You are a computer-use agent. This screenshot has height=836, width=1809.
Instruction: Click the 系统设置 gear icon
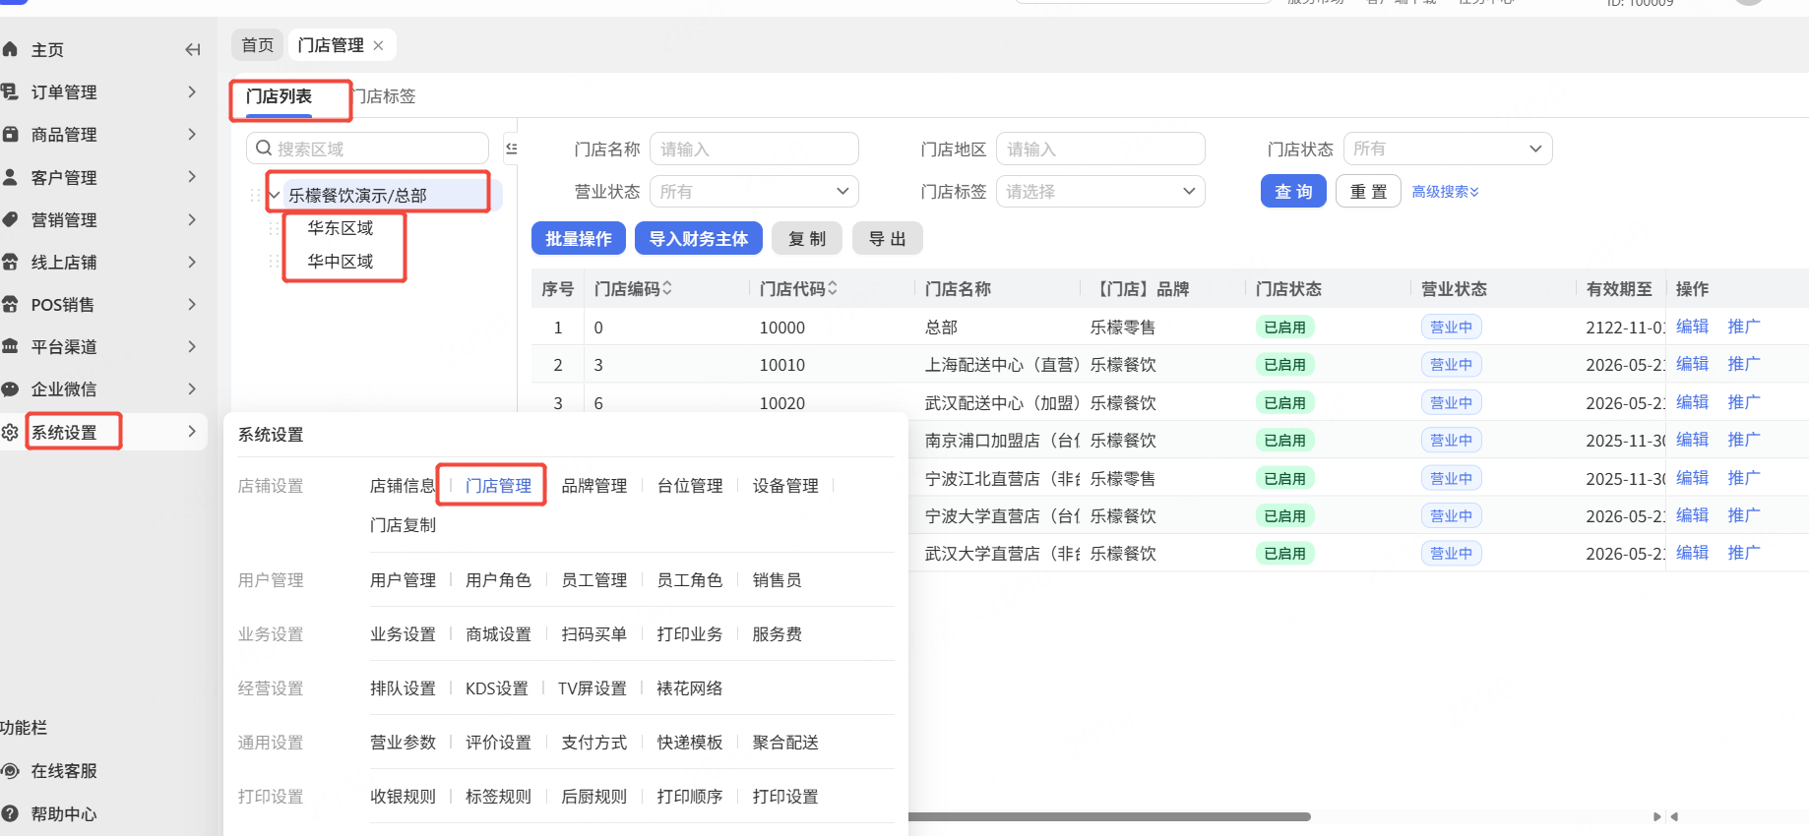coord(10,432)
